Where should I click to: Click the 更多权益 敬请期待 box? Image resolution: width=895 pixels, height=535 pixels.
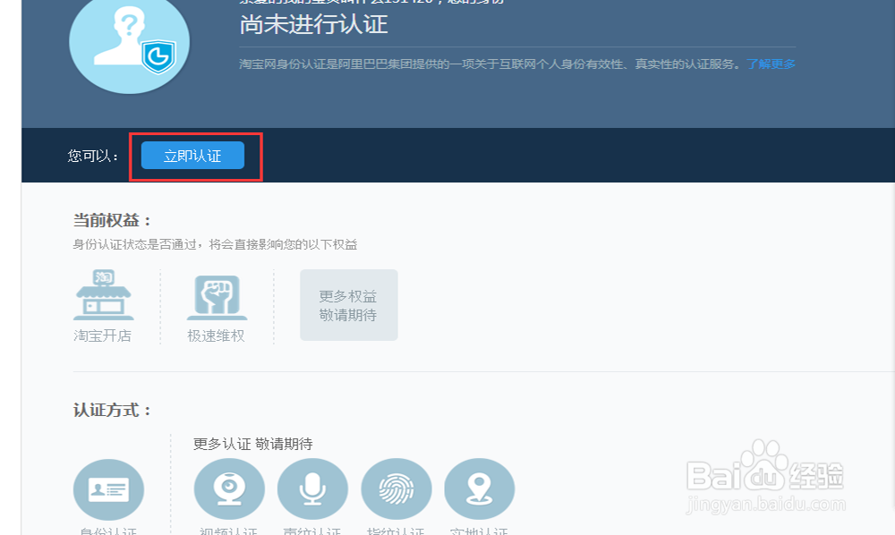coord(349,305)
